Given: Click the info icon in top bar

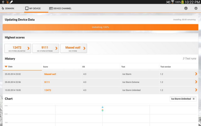Looking at the screenshot, I should [186, 9].
